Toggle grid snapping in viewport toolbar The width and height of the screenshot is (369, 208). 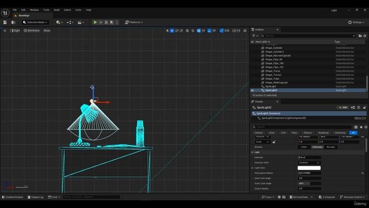199,31
